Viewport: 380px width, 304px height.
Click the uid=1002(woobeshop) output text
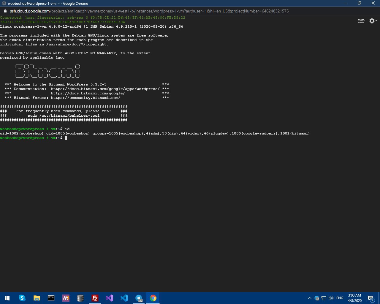click(x=22, y=133)
